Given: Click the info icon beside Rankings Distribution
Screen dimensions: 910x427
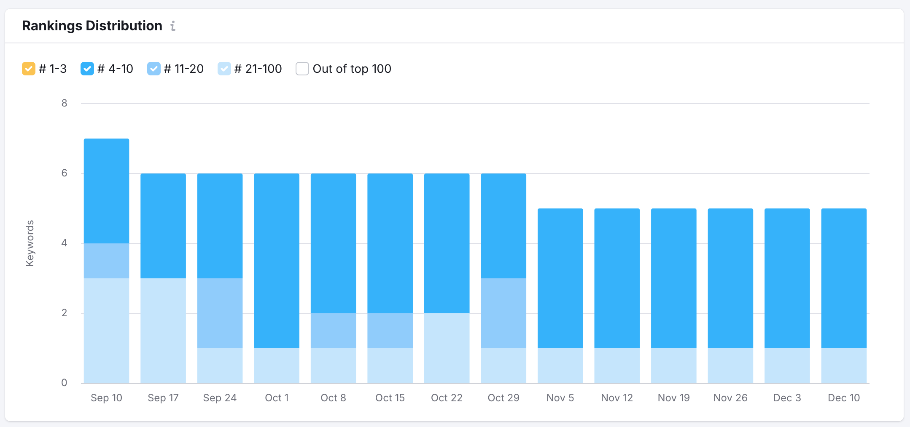Looking at the screenshot, I should click(x=172, y=26).
